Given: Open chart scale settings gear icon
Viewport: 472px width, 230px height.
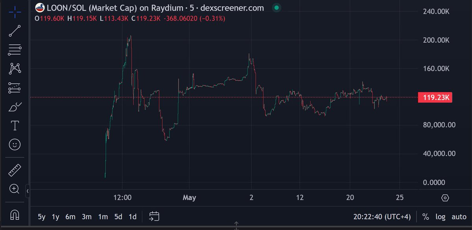Looking at the screenshot, I should coord(445,198).
